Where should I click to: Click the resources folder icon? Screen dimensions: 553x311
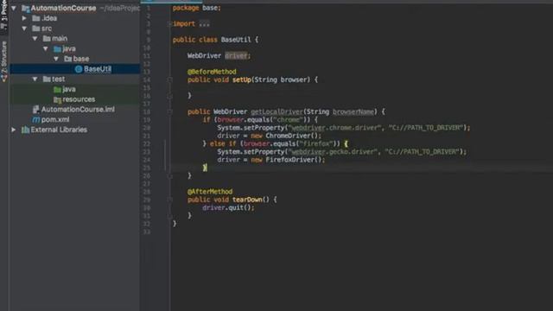coord(58,99)
